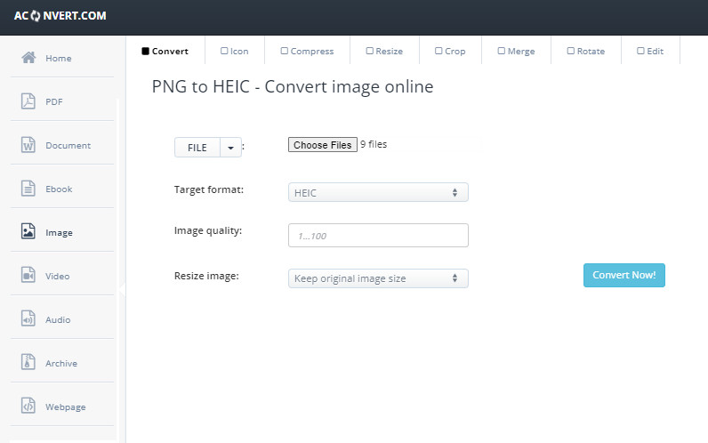Open the Target format HEIC dropdown
Screen dimensions: 708x443
(378, 192)
